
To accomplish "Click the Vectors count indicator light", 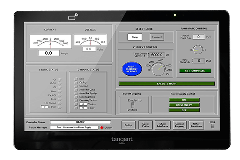I will click(x=76, y=104).
